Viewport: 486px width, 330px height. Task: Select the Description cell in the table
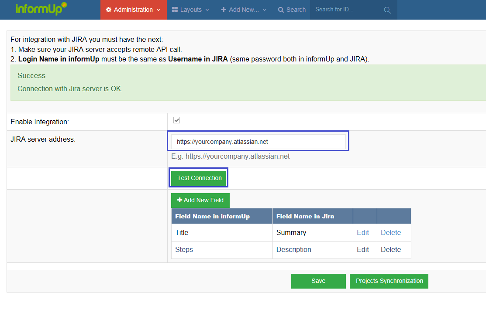pyautogui.click(x=313, y=249)
